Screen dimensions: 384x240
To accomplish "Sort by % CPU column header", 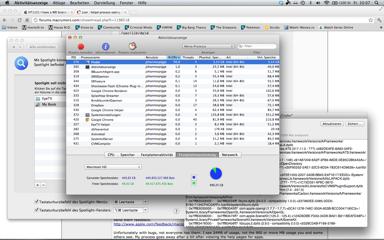I will point(174,57).
